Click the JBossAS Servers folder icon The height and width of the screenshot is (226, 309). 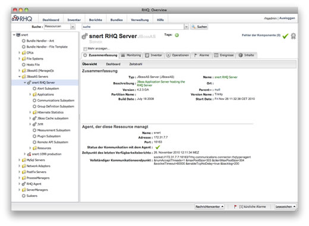[24, 77]
